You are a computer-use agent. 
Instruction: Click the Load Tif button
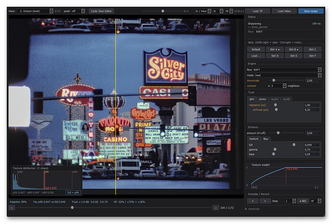[x=257, y=11]
